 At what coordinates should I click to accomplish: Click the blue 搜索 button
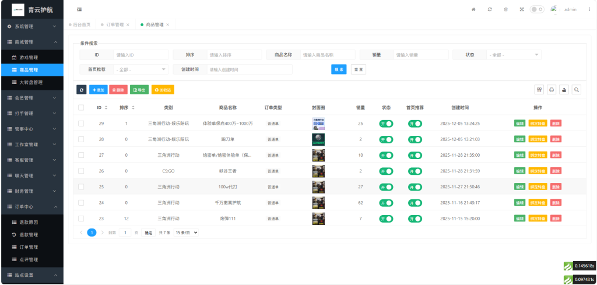(x=339, y=69)
